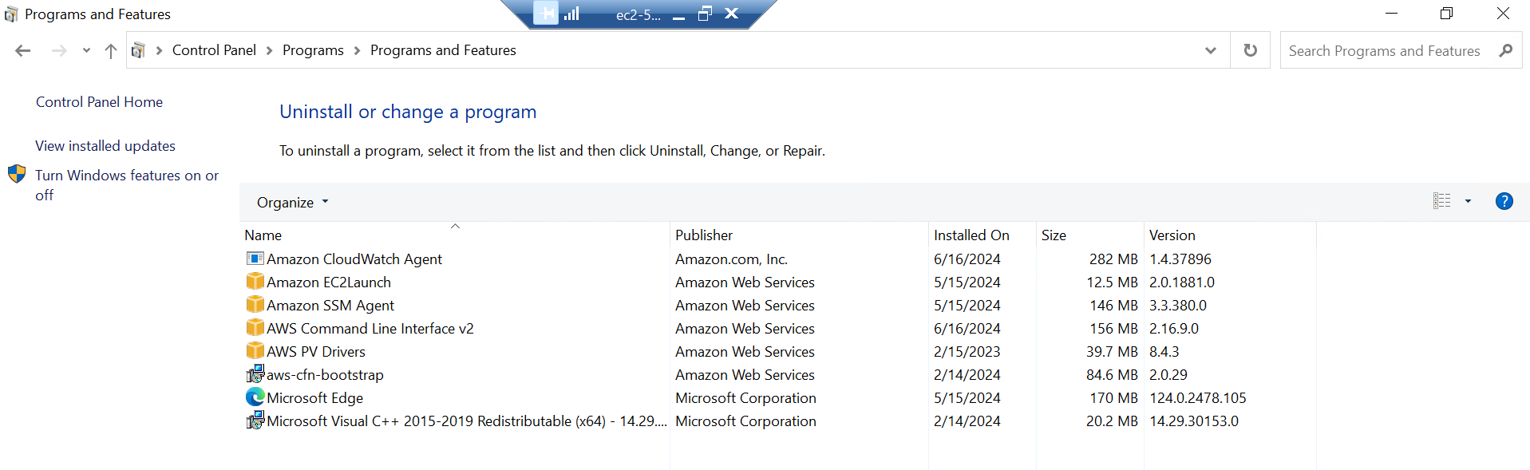Click the aws-cfn-bootstrap package icon

(x=255, y=373)
